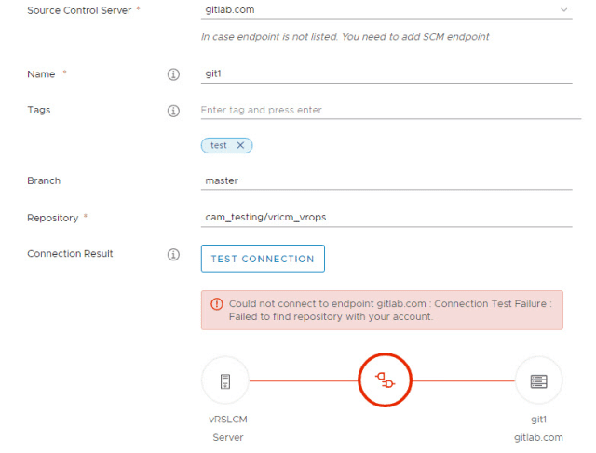Click the info icon beside Tags
Image resolution: width=596 pixels, height=453 pixels.
[x=172, y=111]
